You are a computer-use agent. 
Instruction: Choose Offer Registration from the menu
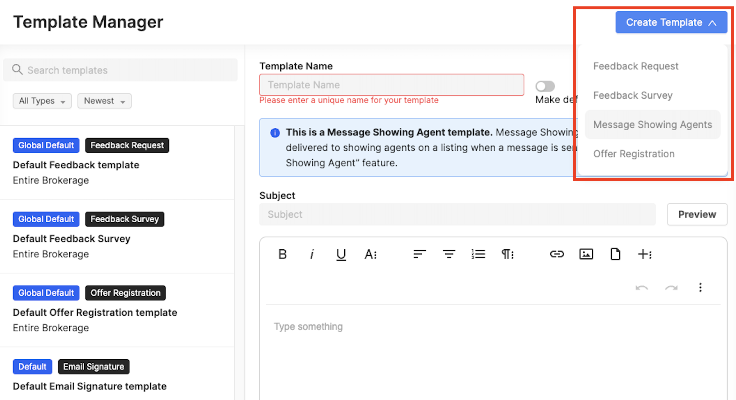(x=652, y=154)
